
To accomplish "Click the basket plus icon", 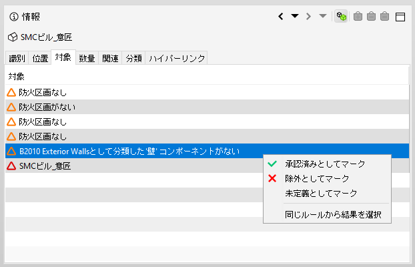I will [358, 17].
